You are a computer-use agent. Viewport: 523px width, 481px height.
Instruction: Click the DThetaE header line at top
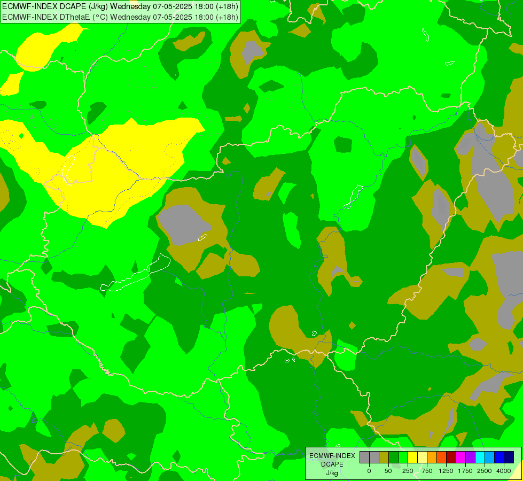tap(120, 17)
